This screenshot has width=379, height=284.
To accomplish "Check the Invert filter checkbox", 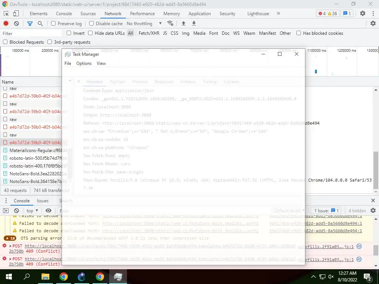I will click(69, 33).
